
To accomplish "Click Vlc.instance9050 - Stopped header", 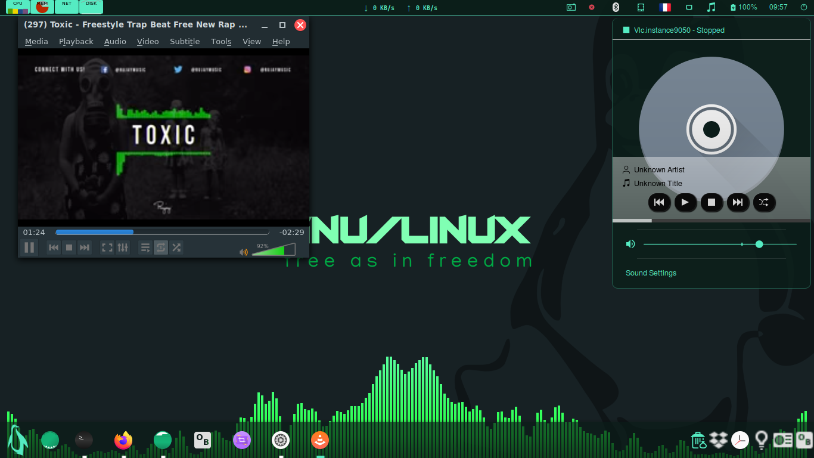I will 679,30.
